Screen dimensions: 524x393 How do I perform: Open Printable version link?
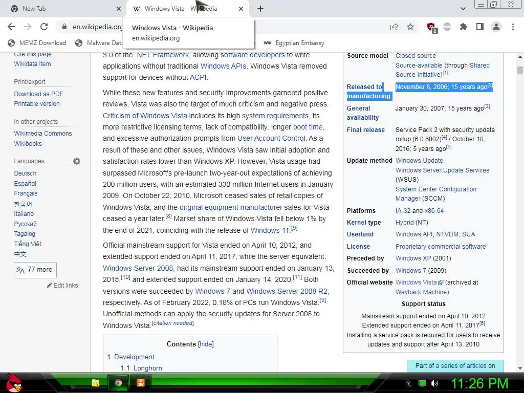[x=37, y=103]
